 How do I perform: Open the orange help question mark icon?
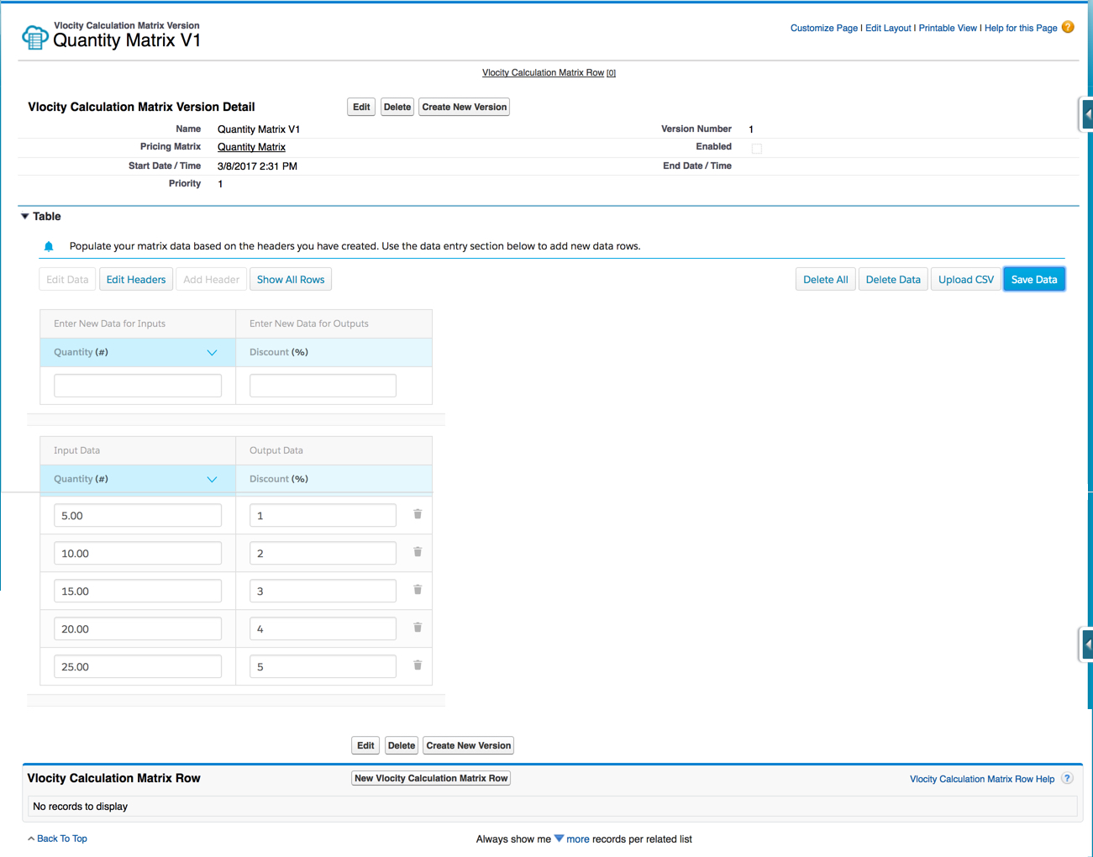click(1068, 27)
